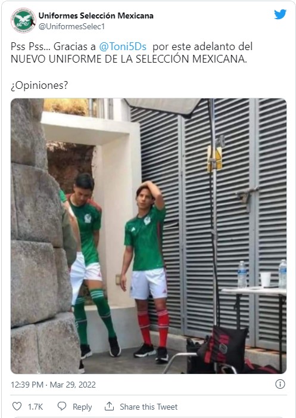Click the share upload arrow icon
296x418 pixels.
point(109,406)
